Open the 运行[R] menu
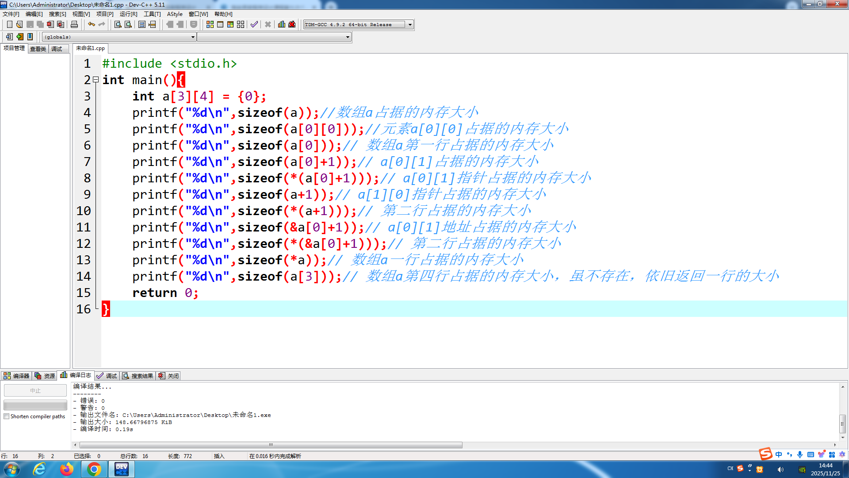 click(128, 14)
